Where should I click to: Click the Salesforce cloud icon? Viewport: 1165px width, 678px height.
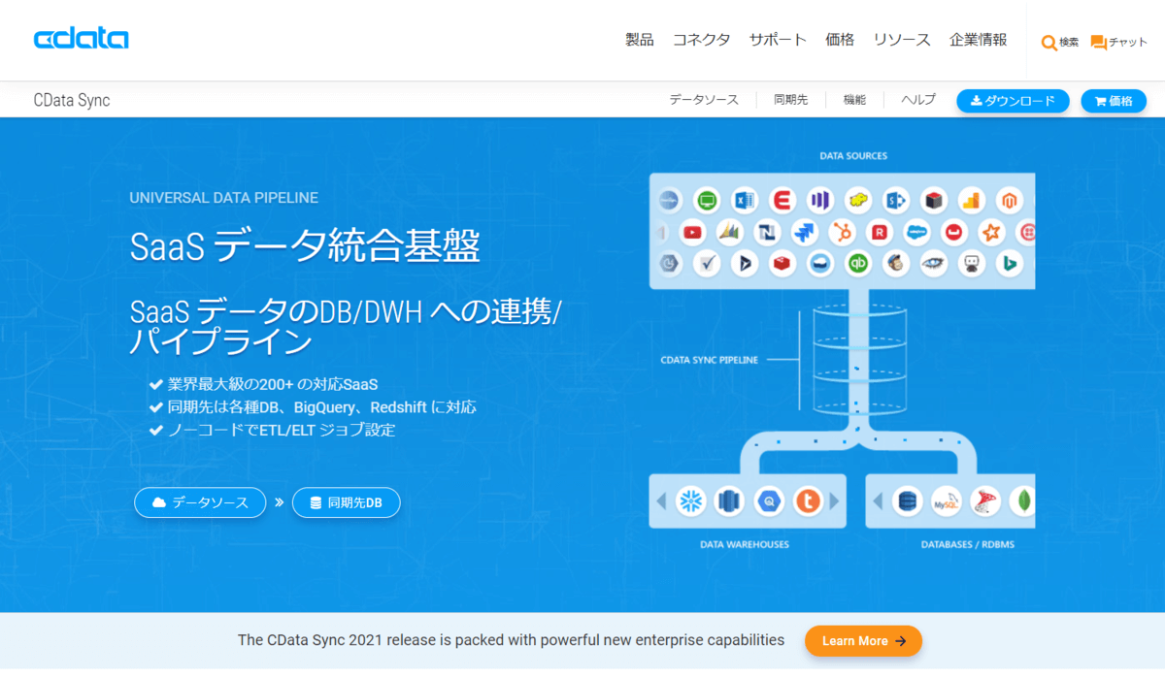(917, 232)
